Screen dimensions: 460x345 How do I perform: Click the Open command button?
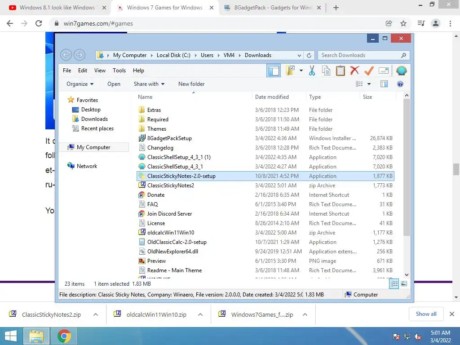coord(114,84)
